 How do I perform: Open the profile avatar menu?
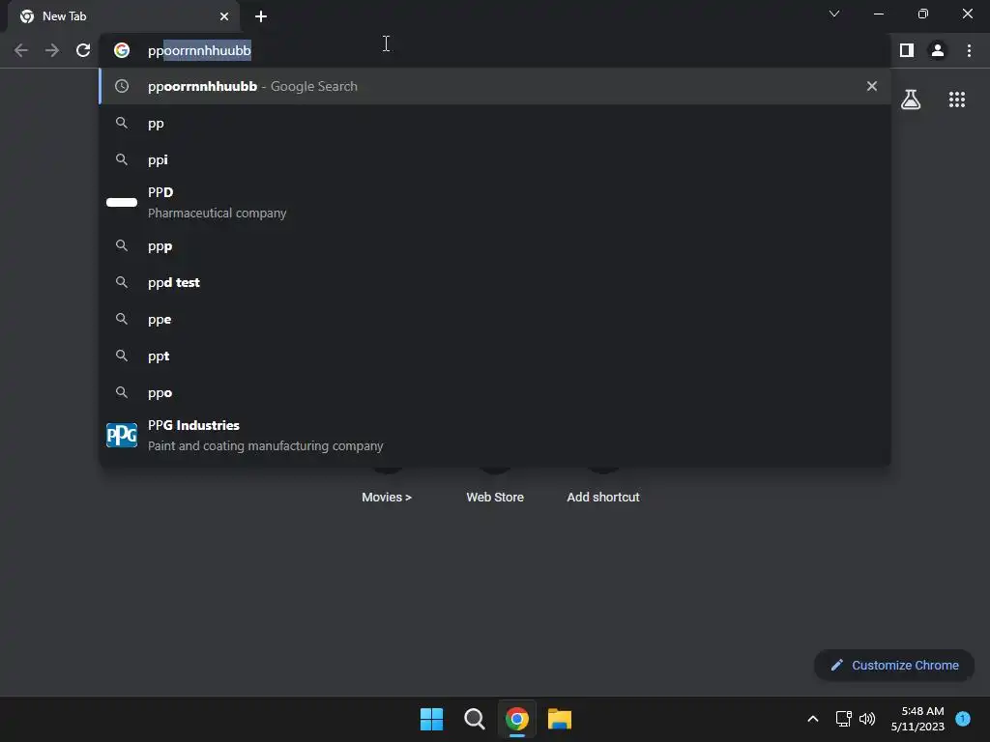[938, 50]
